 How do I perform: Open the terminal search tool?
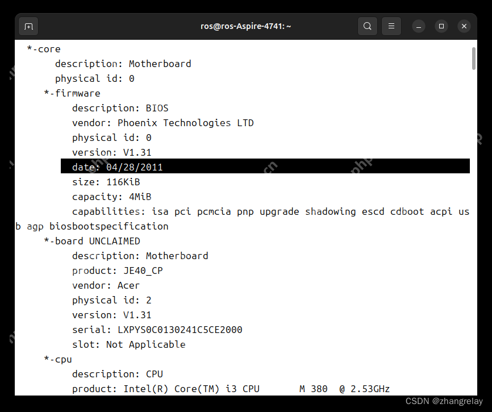(367, 26)
